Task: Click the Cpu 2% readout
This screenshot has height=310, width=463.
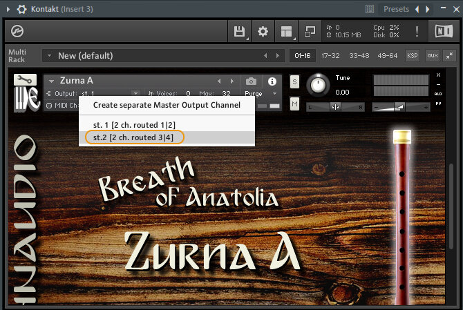Action: tap(386, 28)
